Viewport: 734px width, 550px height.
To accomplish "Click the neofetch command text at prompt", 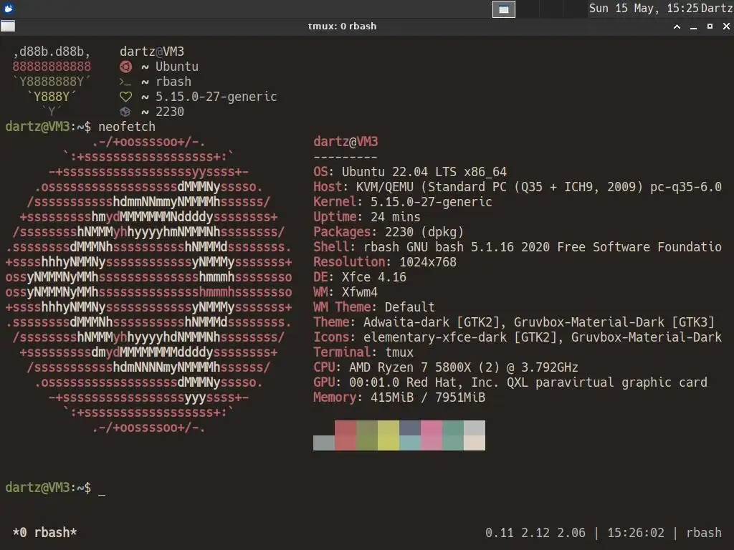I will pos(127,127).
